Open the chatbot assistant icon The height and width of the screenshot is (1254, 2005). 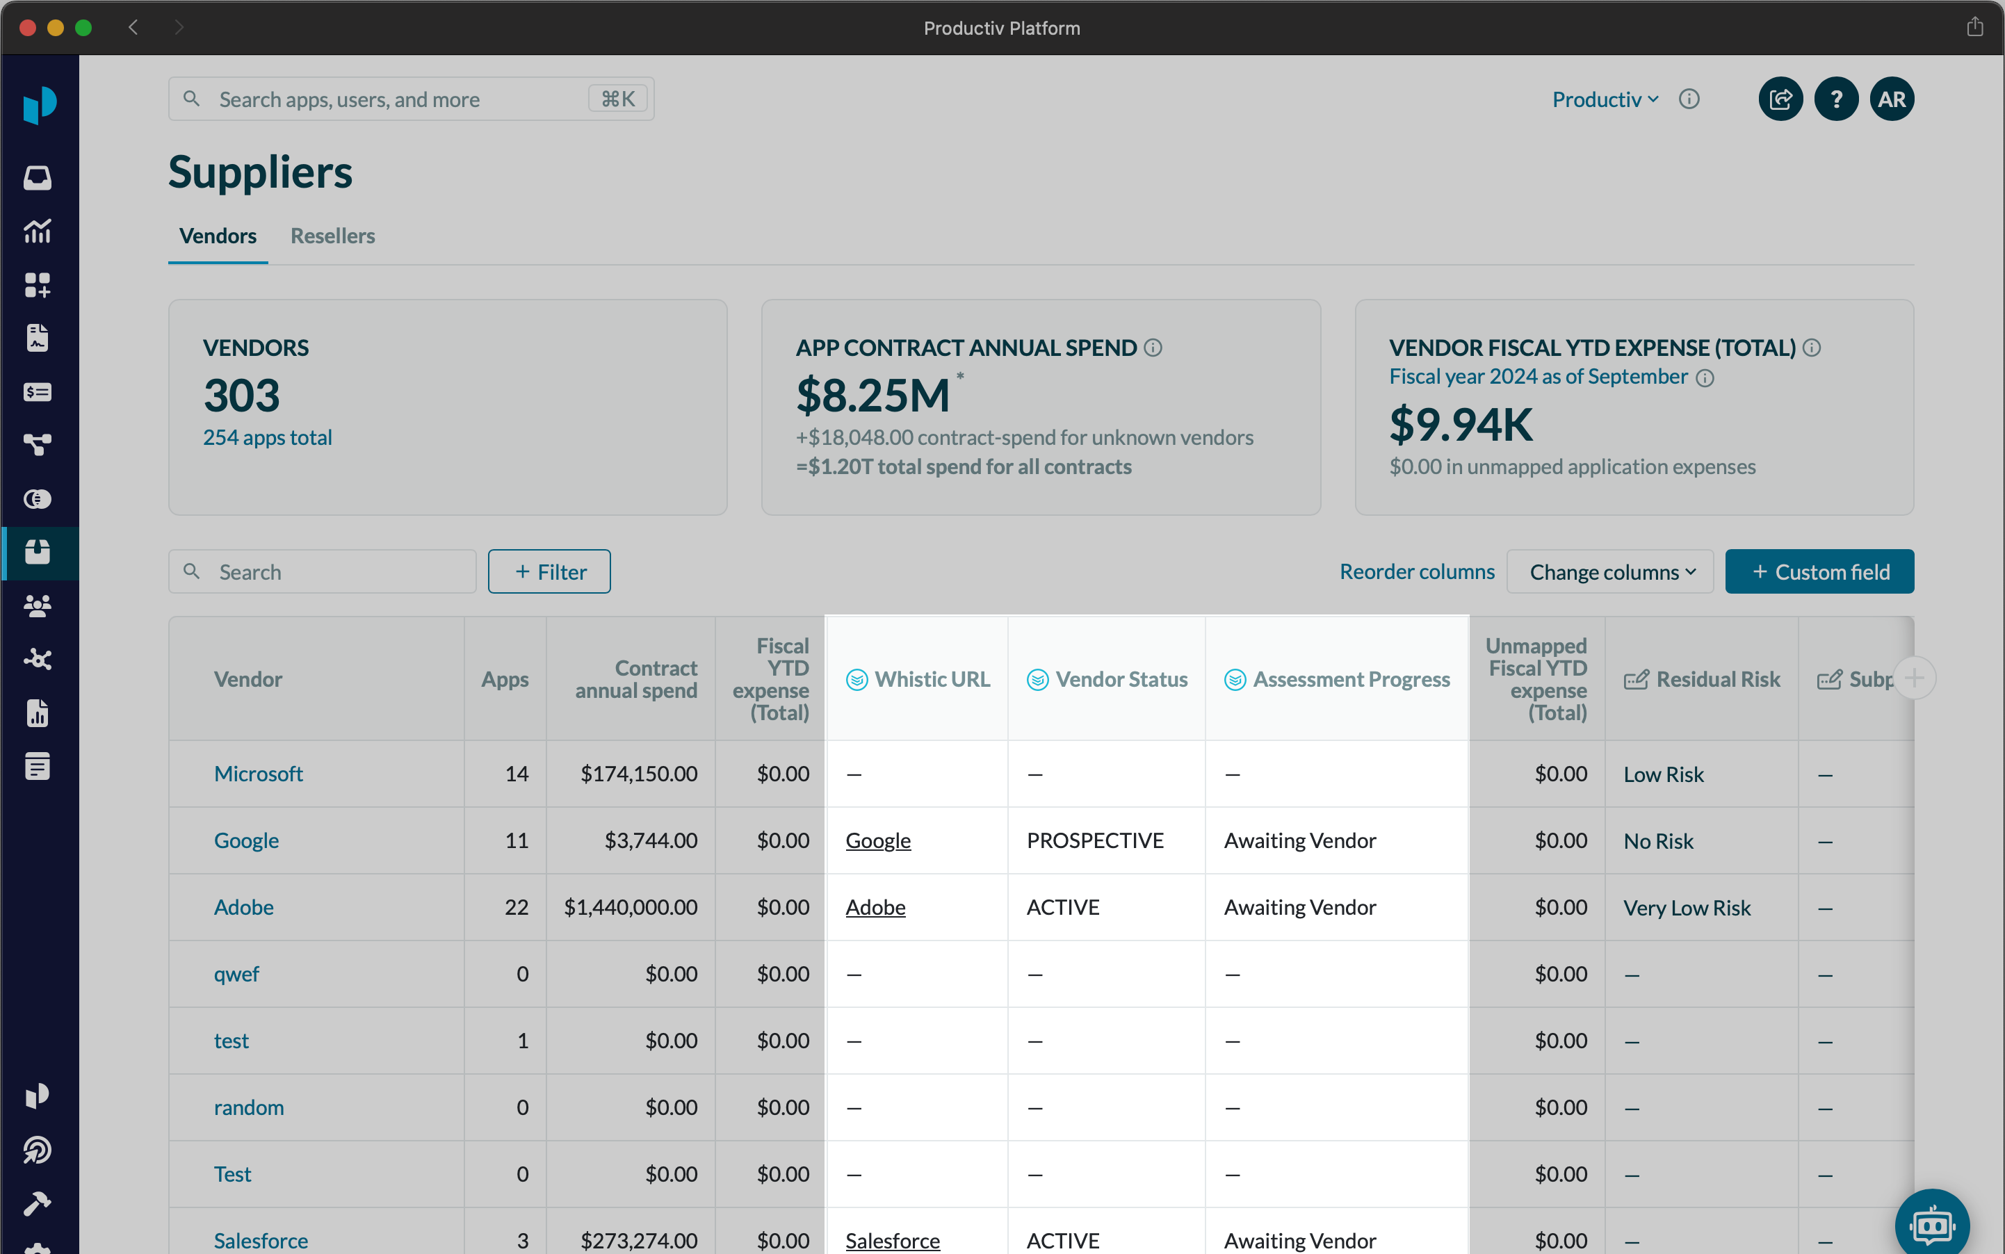coord(1932,1224)
